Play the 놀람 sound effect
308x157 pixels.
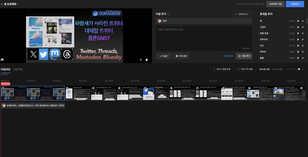[298, 58]
